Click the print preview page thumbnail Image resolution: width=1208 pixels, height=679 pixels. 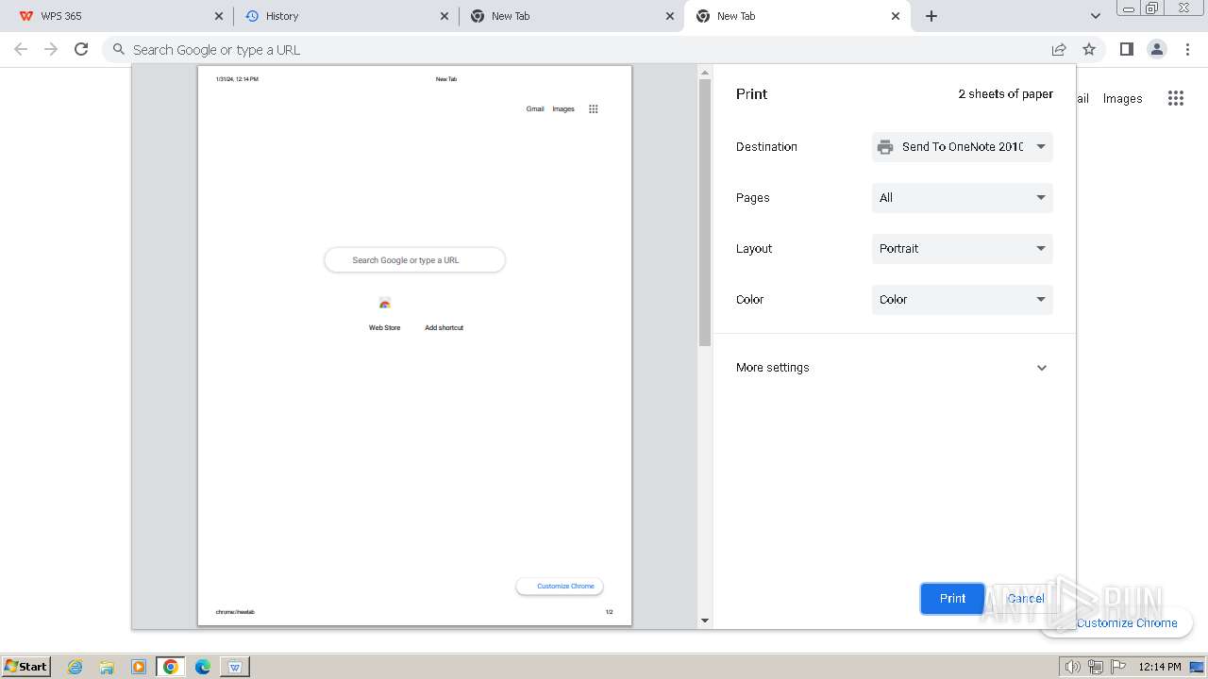tap(414, 345)
